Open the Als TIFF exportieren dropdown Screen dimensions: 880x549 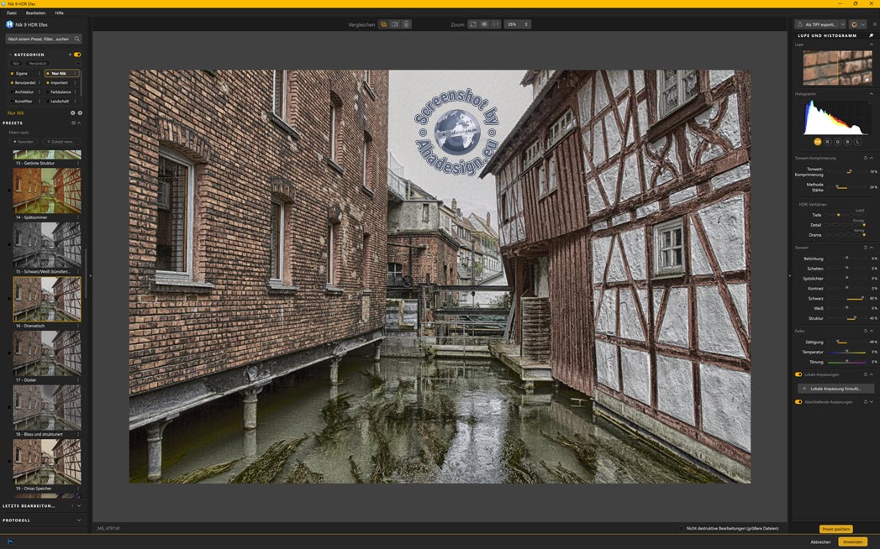pyautogui.click(x=842, y=24)
